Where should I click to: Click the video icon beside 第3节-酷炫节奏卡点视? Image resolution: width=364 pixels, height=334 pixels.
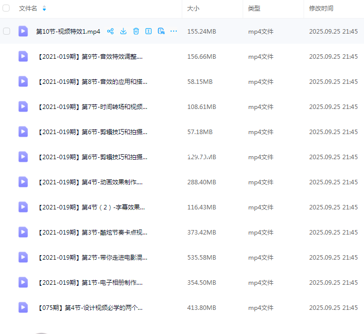(23, 232)
